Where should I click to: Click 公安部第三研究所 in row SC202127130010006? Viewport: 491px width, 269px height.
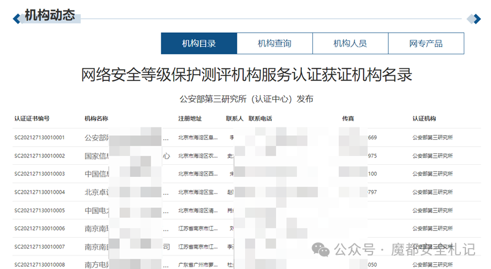pos(433,228)
